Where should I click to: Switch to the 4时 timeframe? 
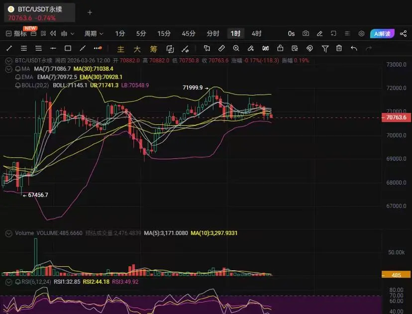coord(256,34)
